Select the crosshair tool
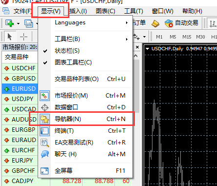The image size is (217, 186). tap(23, 37)
